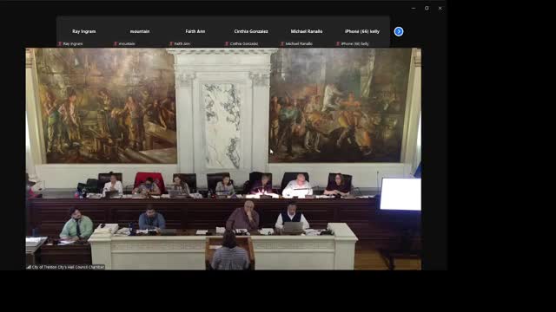
Task: Click the signal strength icon on main video
Action: (x=29, y=267)
